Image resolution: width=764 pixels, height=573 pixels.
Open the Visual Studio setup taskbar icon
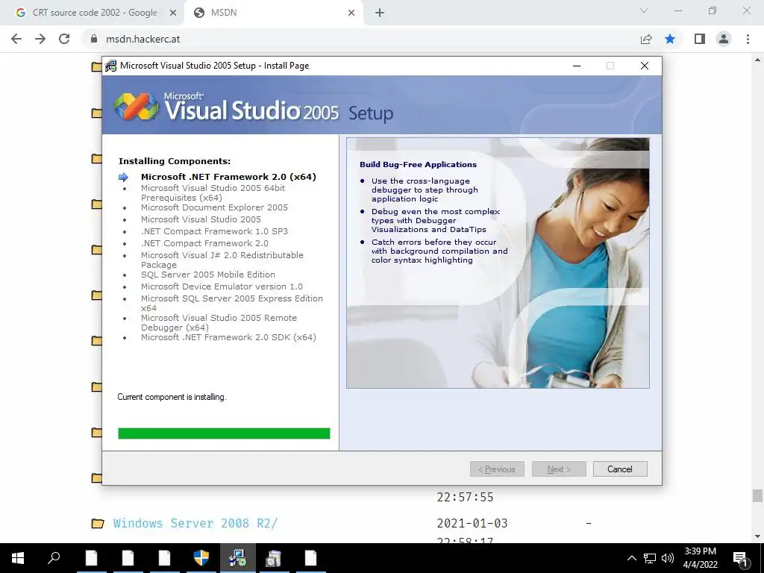pos(237,558)
